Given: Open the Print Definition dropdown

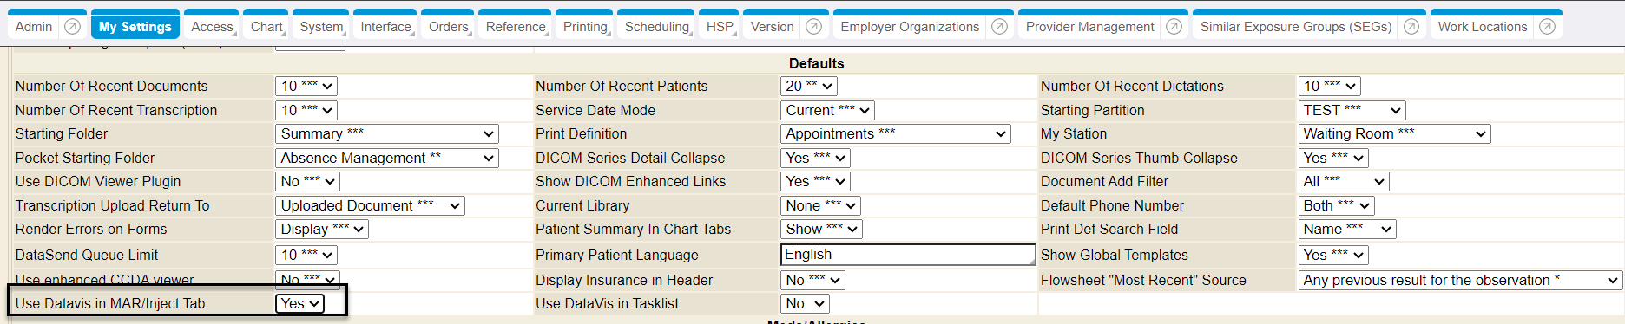Looking at the screenshot, I should coord(896,133).
